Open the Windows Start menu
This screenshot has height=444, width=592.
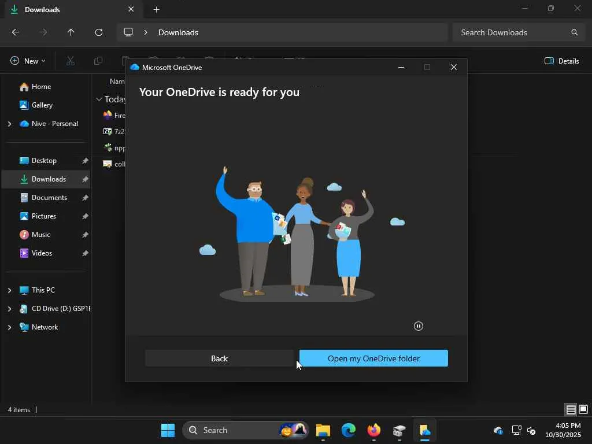tap(168, 430)
